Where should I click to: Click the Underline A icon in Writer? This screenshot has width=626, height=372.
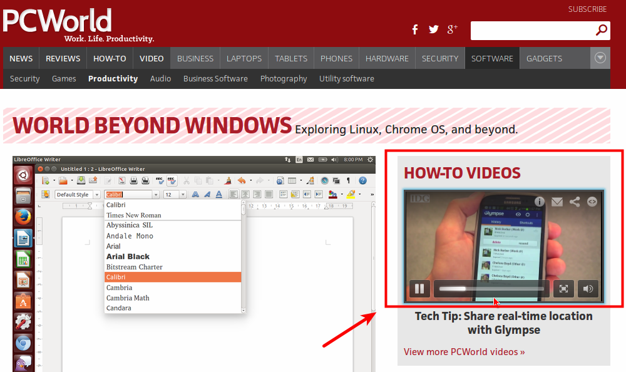point(218,194)
